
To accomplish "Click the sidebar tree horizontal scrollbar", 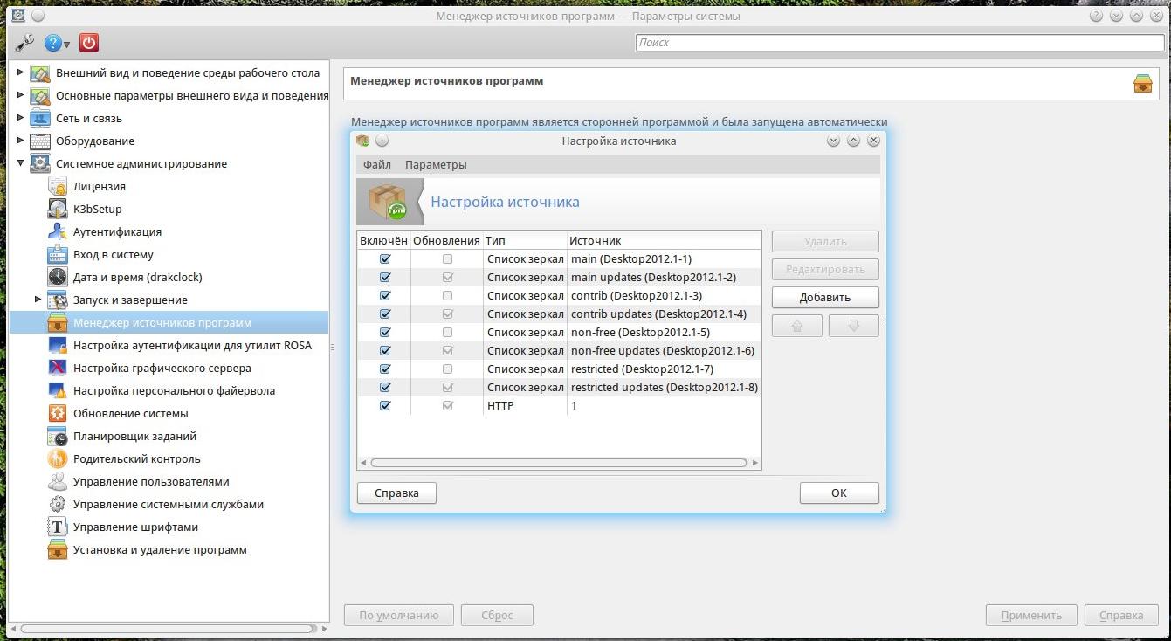I will click(169, 629).
